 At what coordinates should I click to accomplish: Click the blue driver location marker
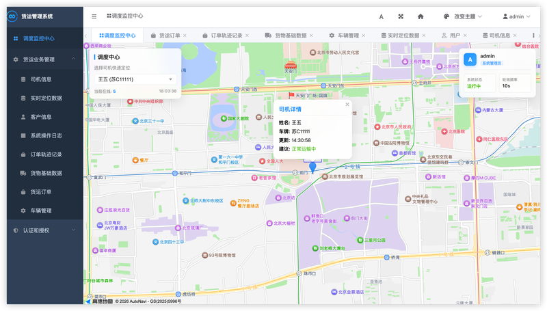[312, 167]
